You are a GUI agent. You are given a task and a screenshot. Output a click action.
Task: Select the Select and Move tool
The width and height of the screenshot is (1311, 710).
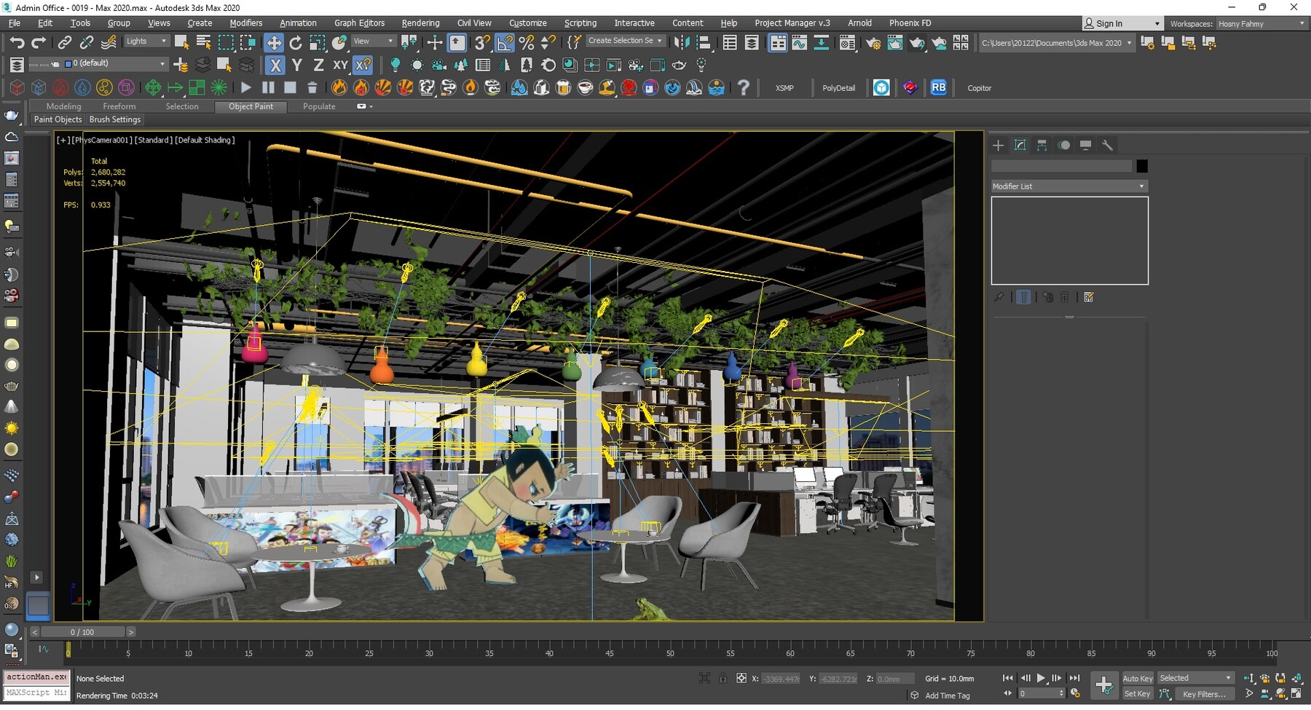pyautogui.click(x=275, y=42)
